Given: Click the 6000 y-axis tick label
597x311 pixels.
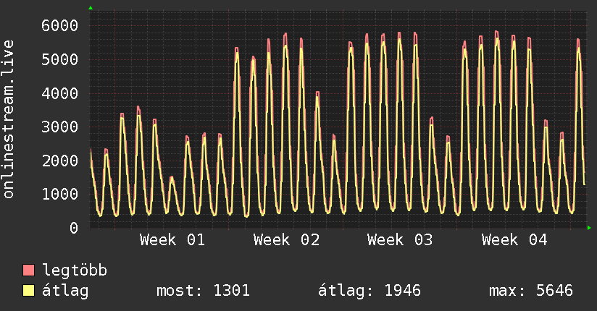Looking at the screenshot, I should [x=59, y=25].
